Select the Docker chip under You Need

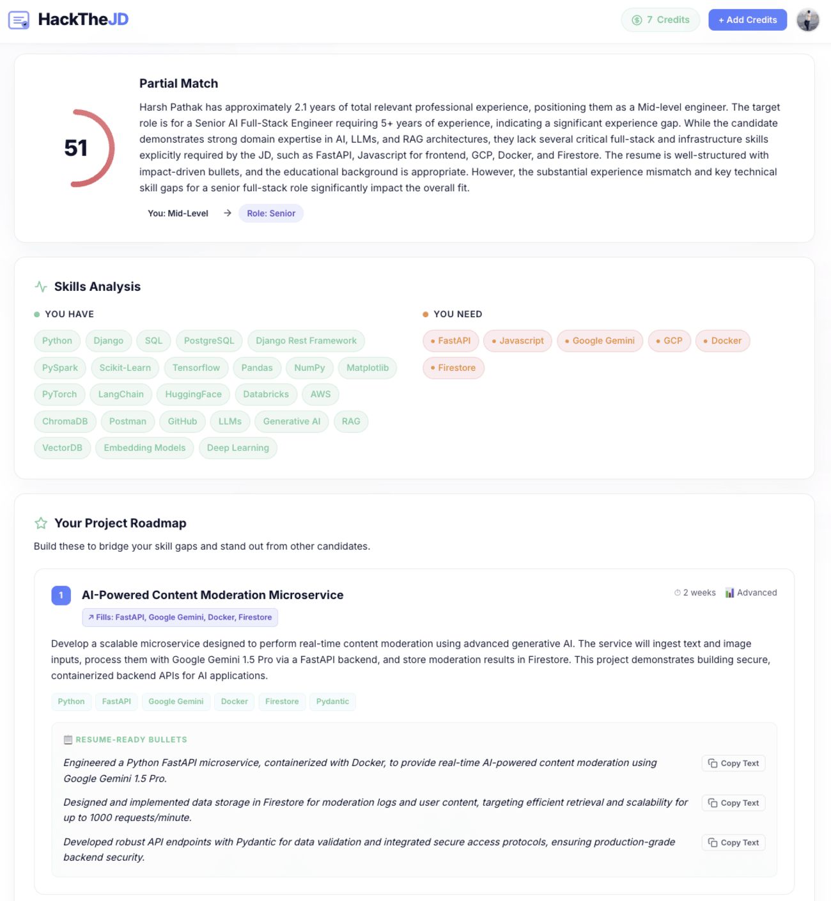point(723,341)
